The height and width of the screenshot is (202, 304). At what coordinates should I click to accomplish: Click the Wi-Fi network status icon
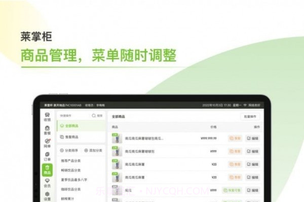pyautogui.click(x=245, y=105)
